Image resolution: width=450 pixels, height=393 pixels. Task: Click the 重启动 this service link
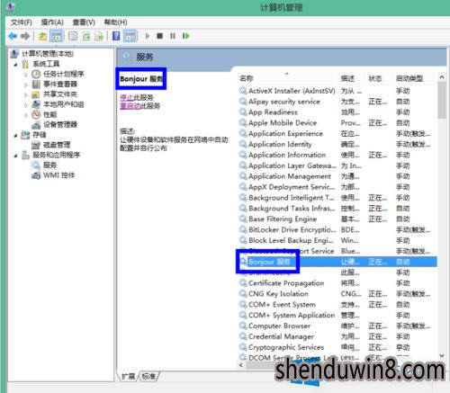pos(130,106)
